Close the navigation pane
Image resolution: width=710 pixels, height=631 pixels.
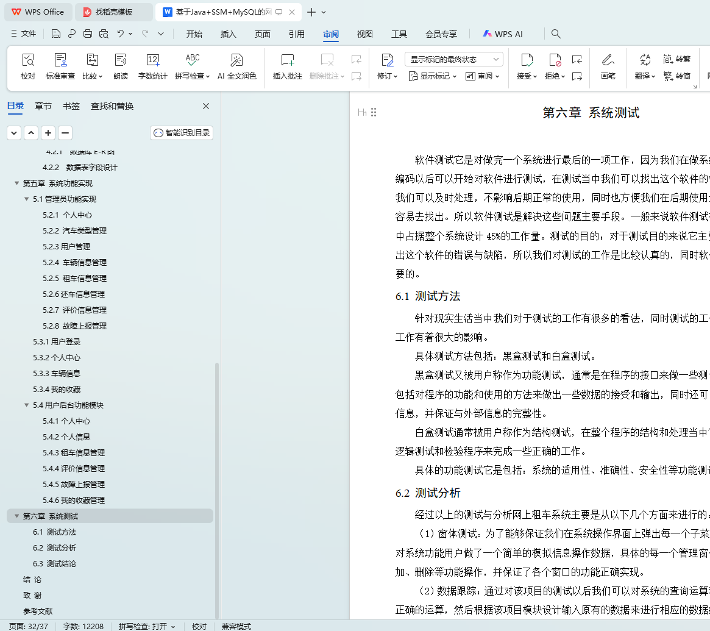pos(206,106)
